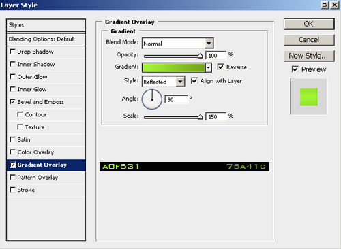Enable the Outer Glow checkbox
This screenshot has height=249, width=341.
(x=13, y=77)
